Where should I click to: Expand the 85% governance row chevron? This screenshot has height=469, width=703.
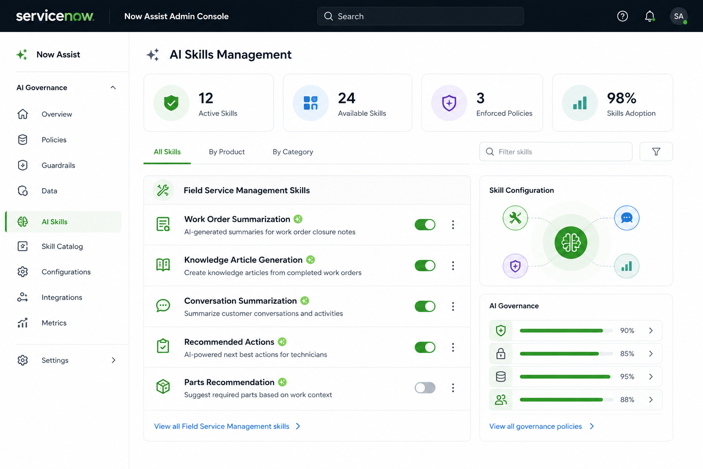(651, 354)
